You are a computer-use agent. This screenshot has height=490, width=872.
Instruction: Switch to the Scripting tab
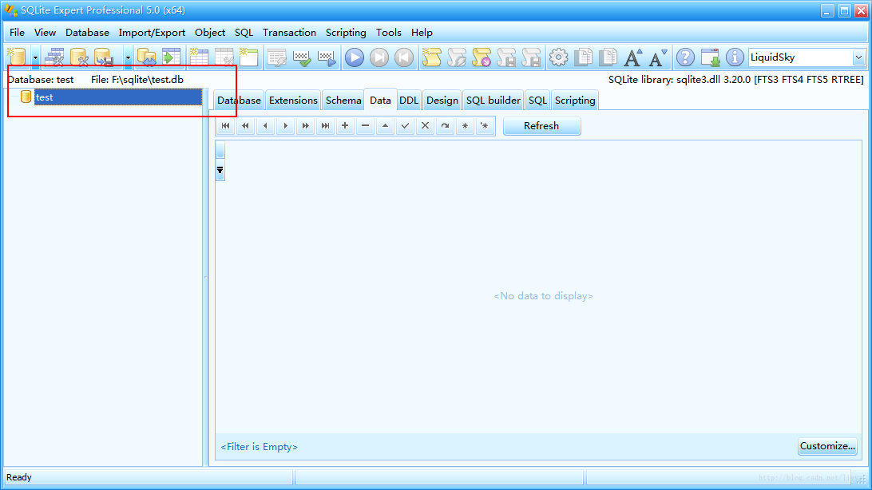pyautogui.click(x=575, y=101)
